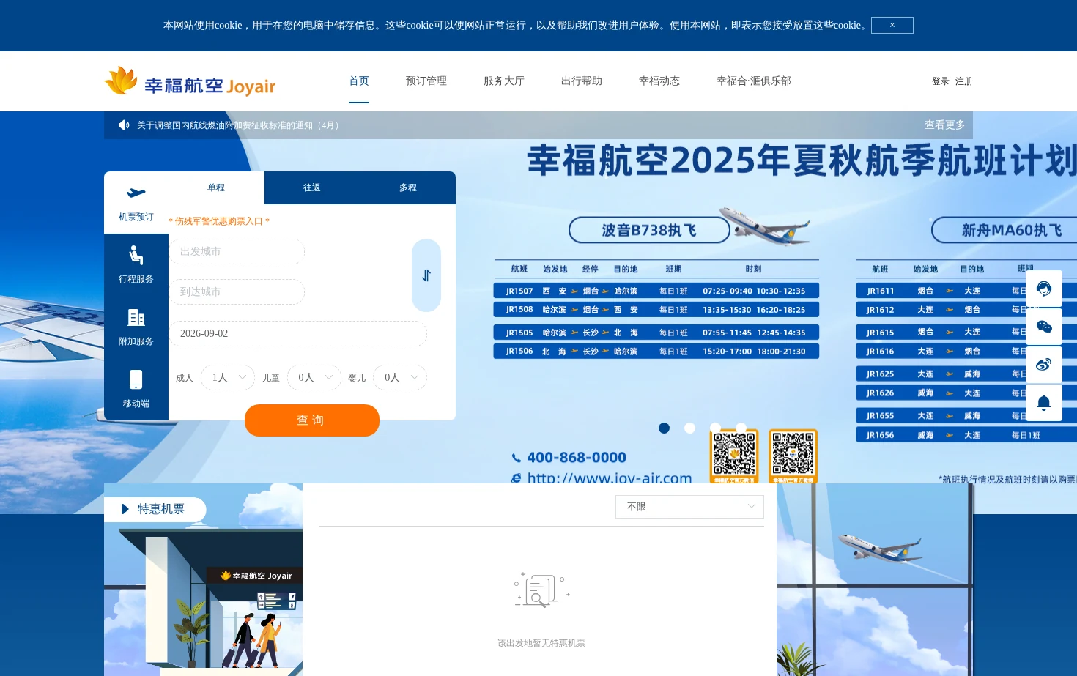Open the WeChat floating icon
Viewport: 1077px width, 676px height.
(1044, 326)
